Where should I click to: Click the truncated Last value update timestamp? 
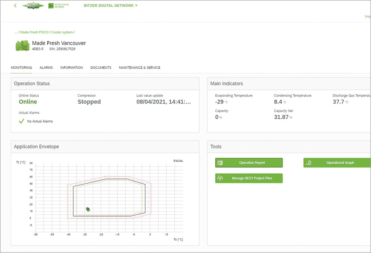pyautogui.click(x=163, y=102)
